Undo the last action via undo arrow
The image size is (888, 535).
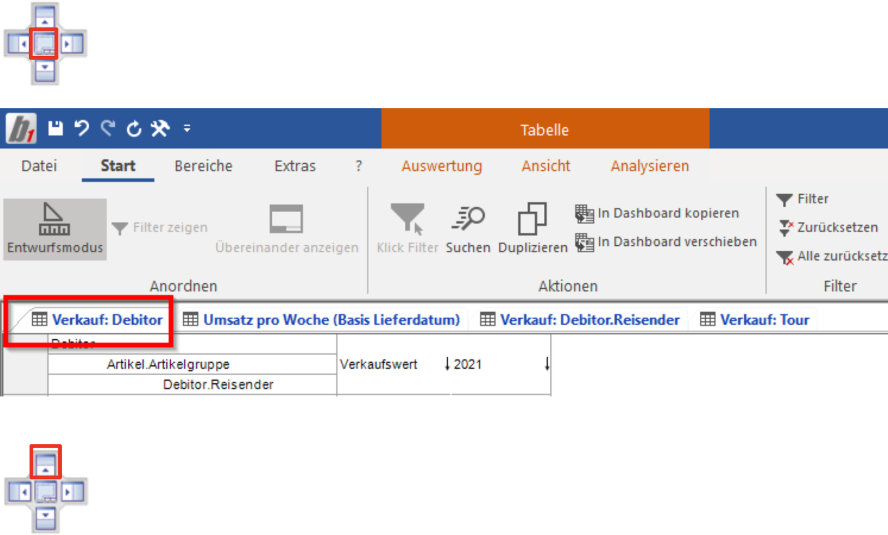81,128
